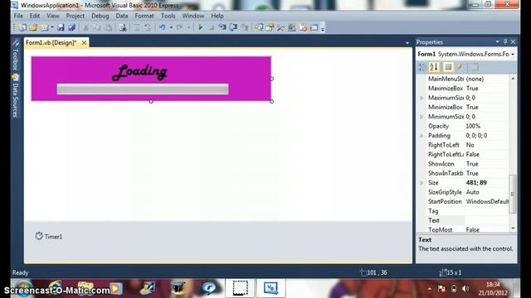This screenshot has height=298, width=531.
Task: Open the Edit menu
Action: (35, 16)
